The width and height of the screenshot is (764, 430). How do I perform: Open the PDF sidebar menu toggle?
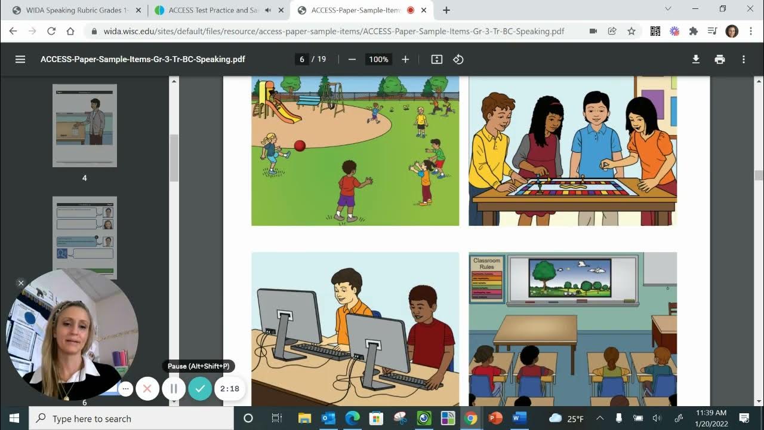pyautogui.click(x=20, y=59)
